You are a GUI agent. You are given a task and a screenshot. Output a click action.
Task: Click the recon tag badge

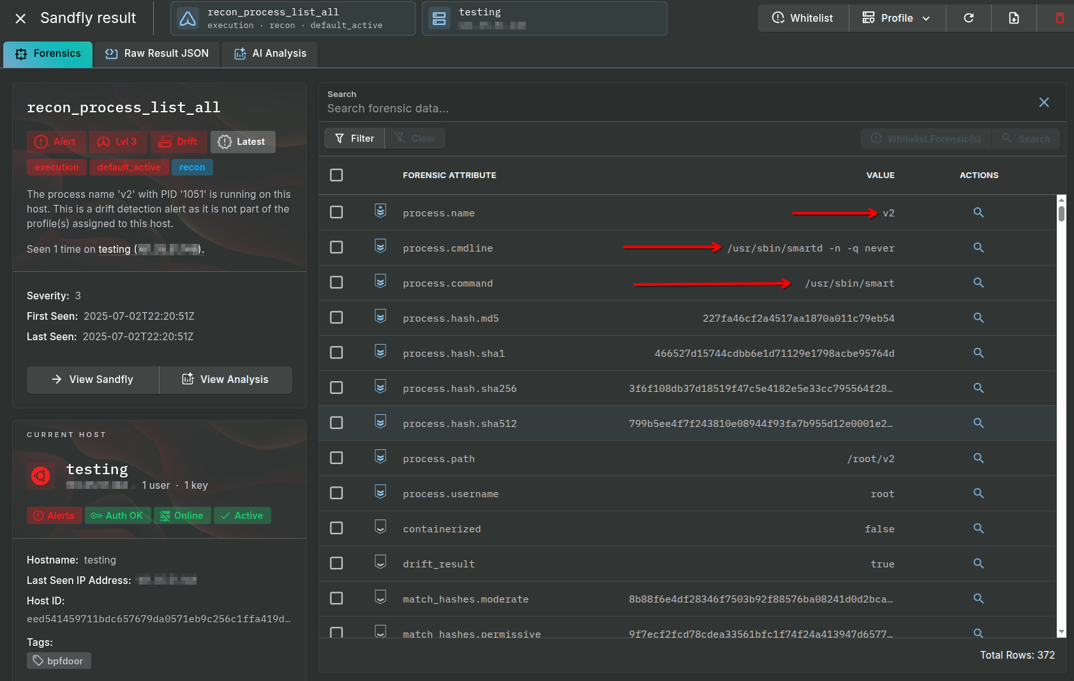click(192, 167)
